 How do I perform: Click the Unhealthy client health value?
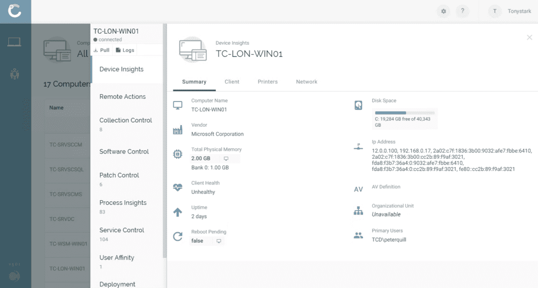[203, 192]
